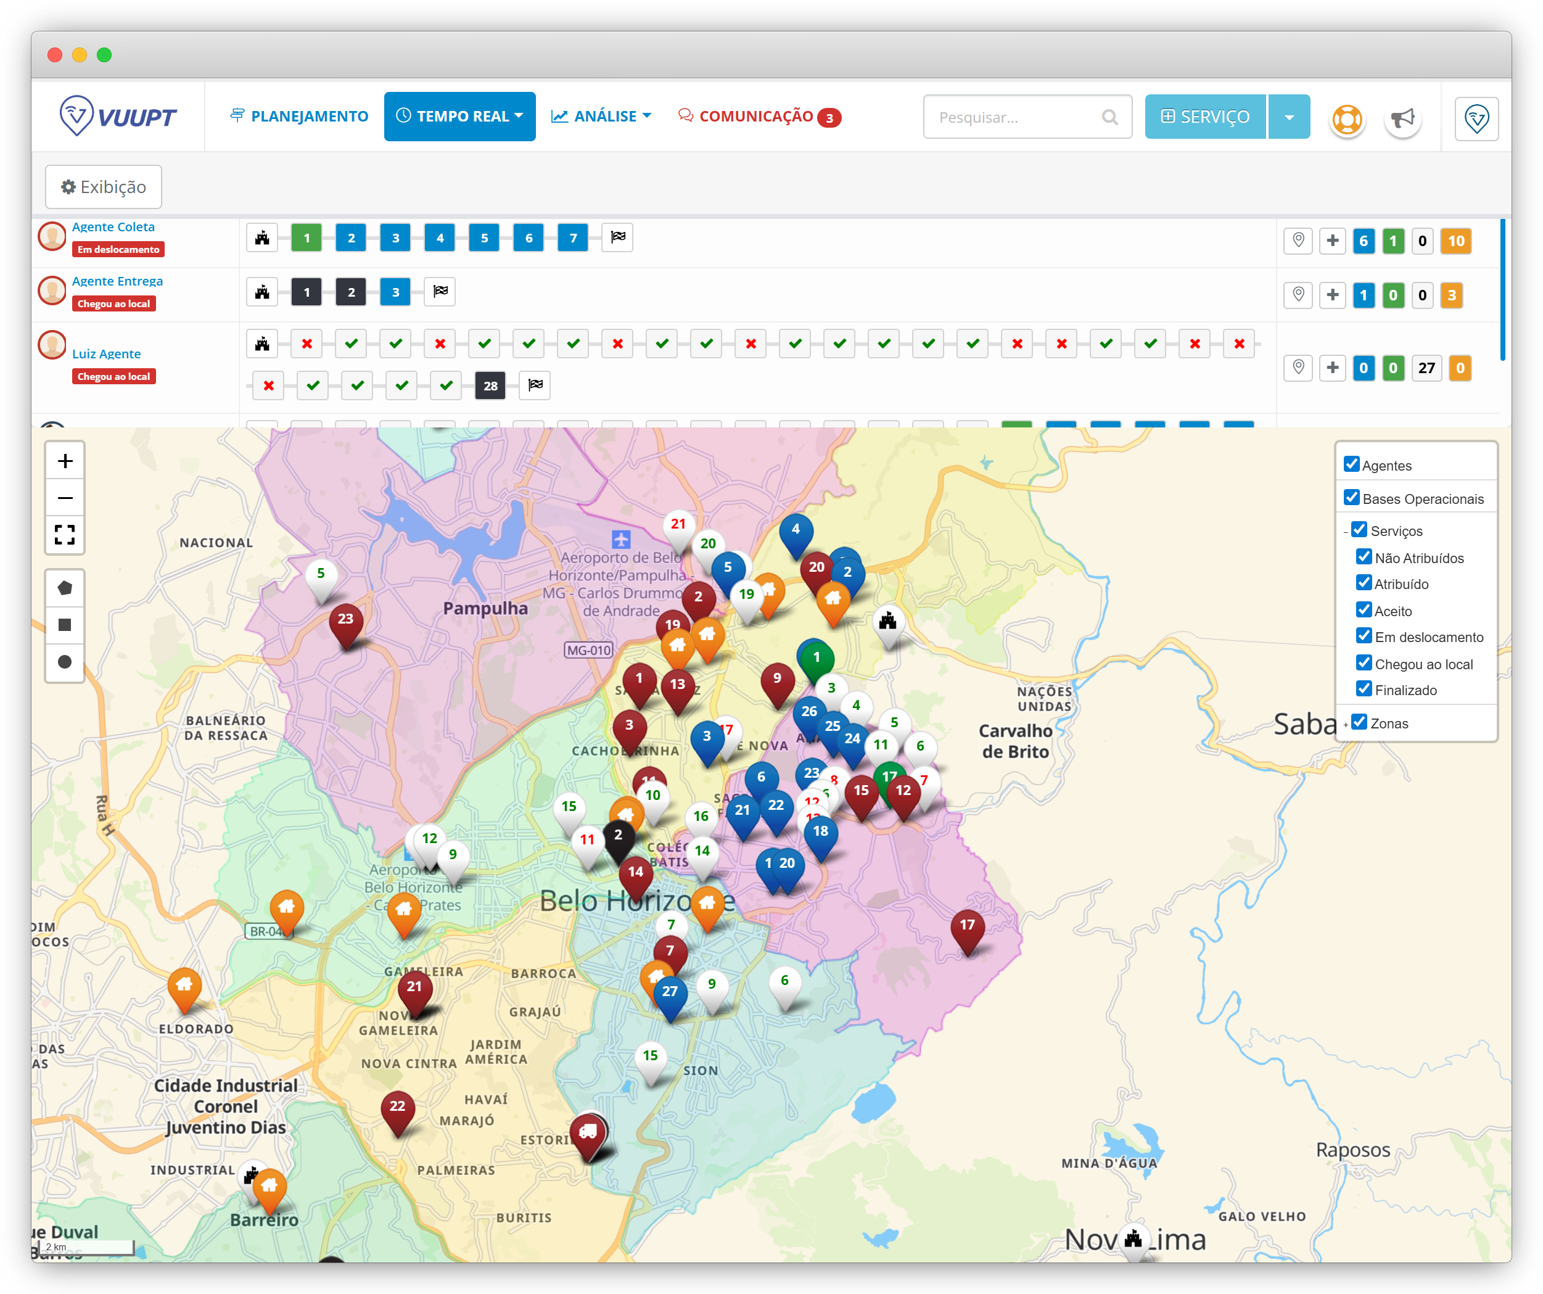Image resolution: width=1543 pixels, height=1294 pixels.
Task: Zoom in on the map
Action: pos(65,461)
